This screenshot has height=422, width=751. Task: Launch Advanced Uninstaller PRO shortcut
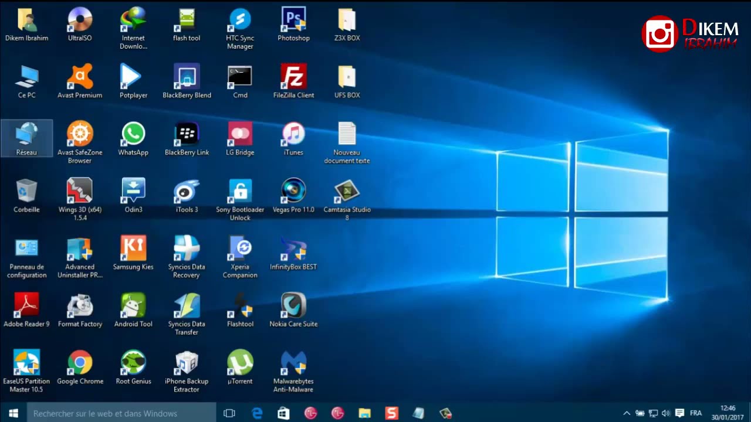[x=80, y=257]
